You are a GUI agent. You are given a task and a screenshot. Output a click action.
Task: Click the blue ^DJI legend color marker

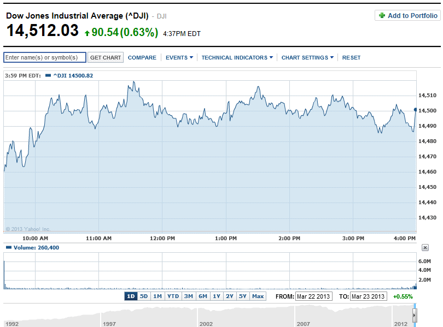[48, 75]
